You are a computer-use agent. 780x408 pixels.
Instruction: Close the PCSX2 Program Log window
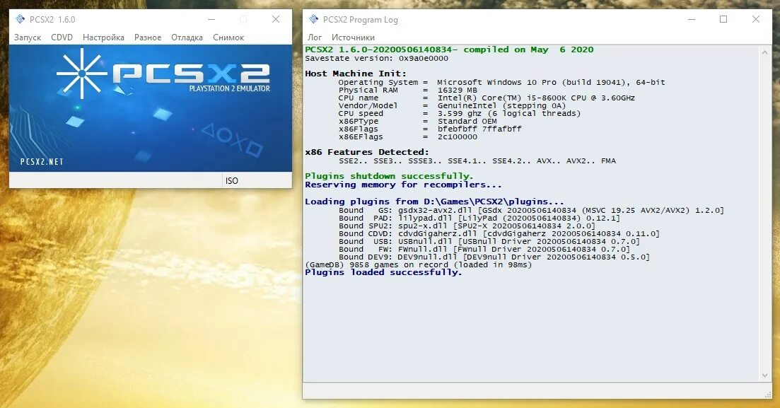756,19
